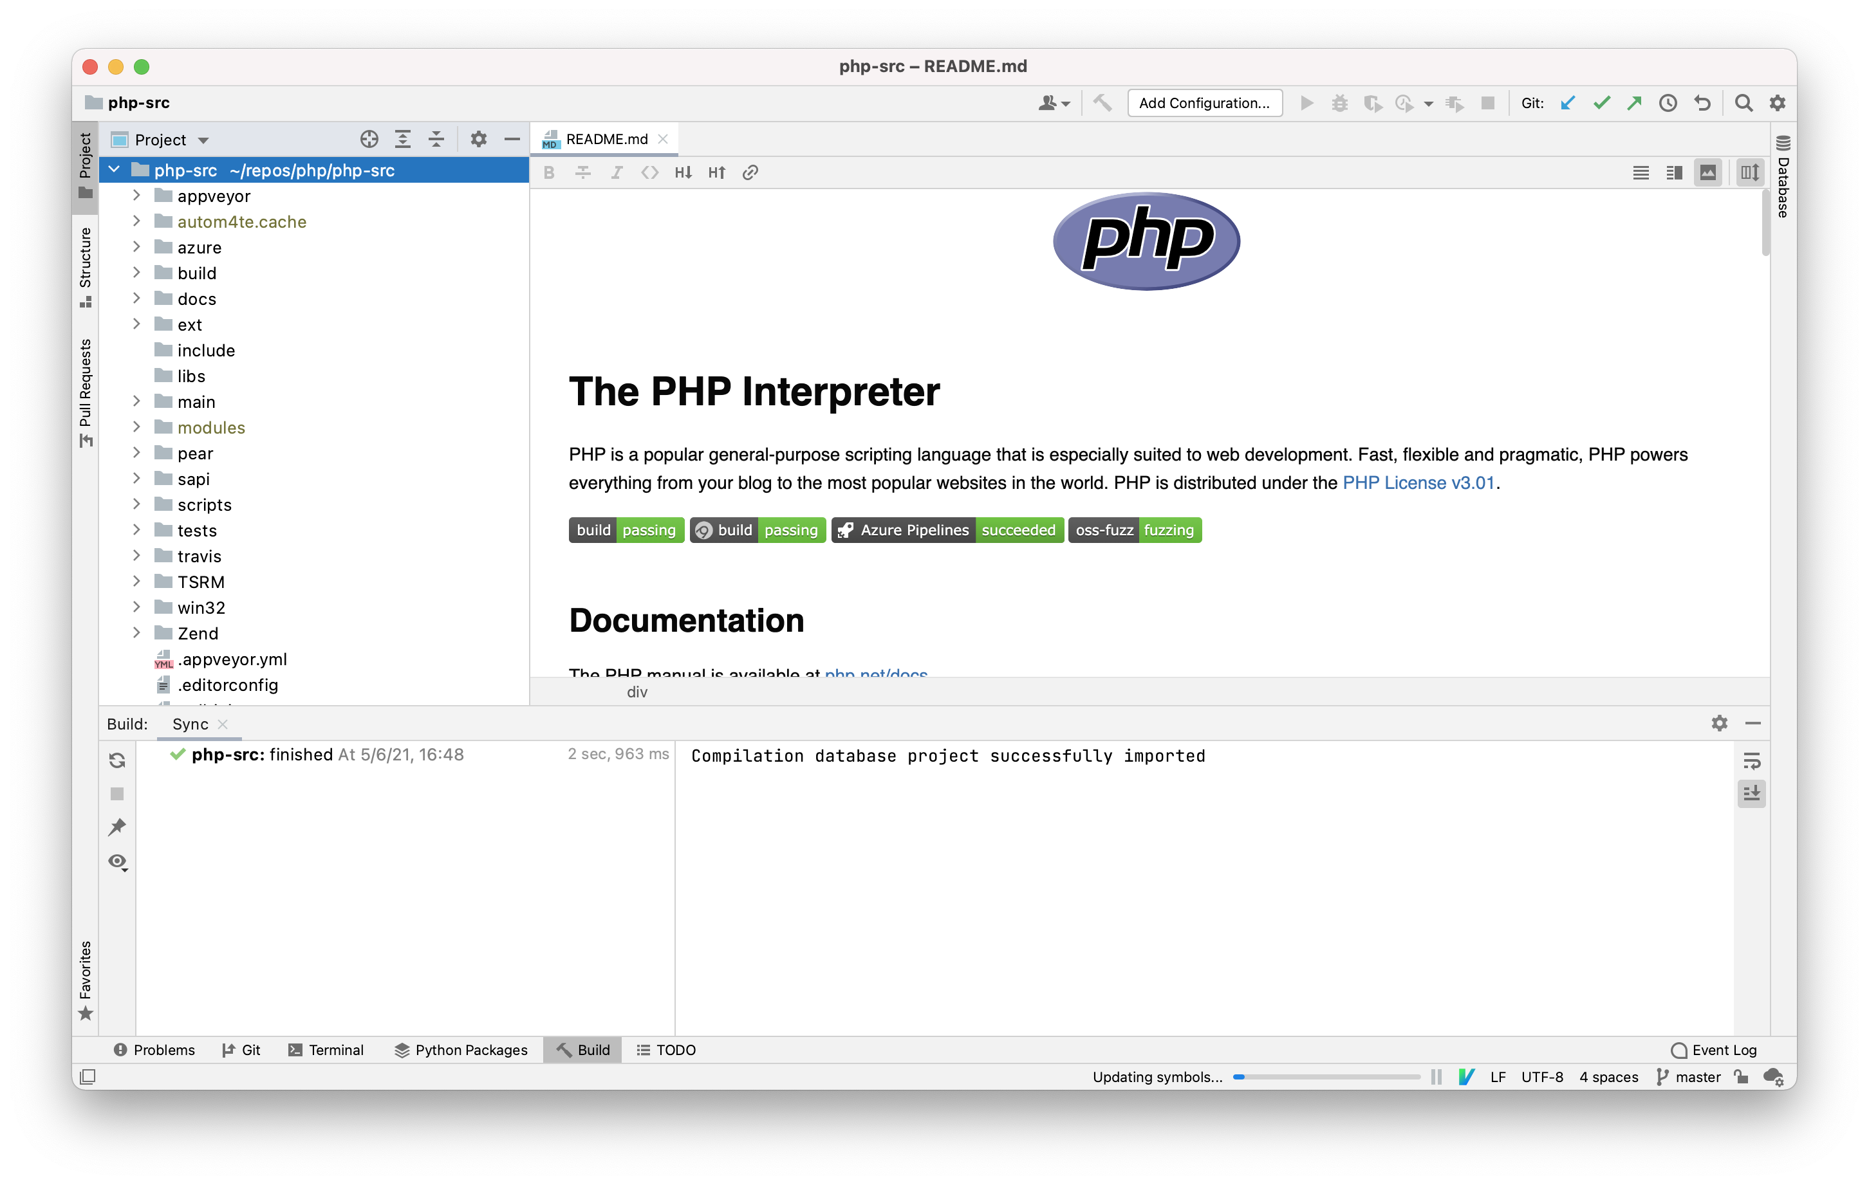Click the Updating symbols progress bar
Screen dimensions: 1869x1185
tap(1326, 1077)
